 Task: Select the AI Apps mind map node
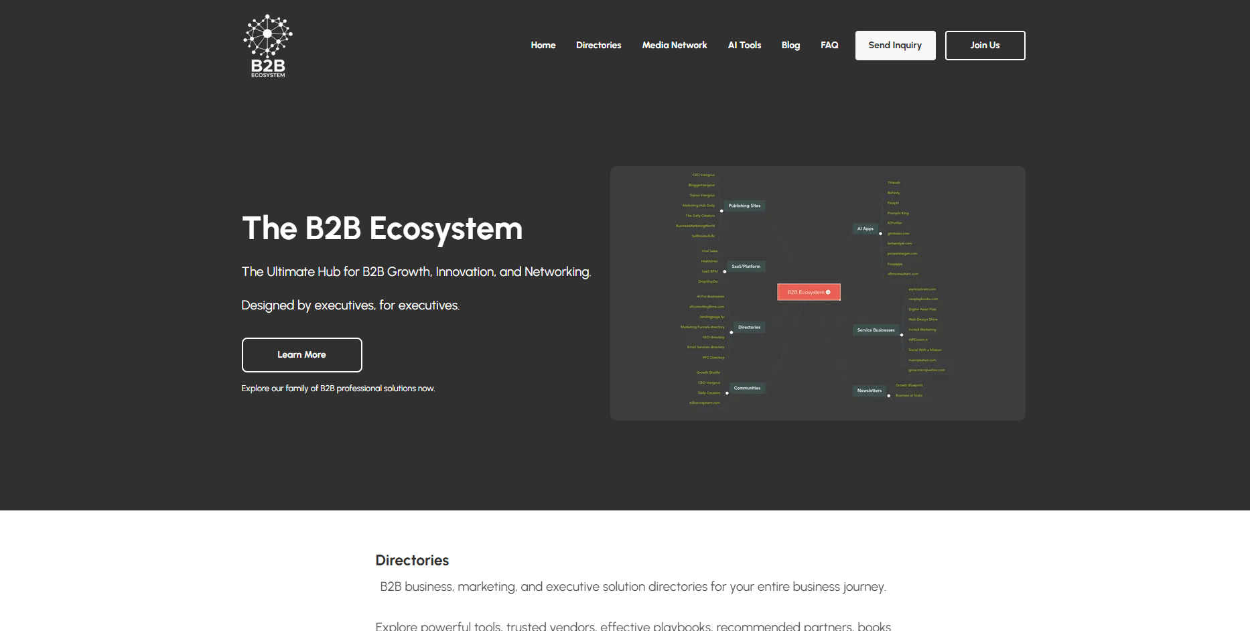(865, 228)
